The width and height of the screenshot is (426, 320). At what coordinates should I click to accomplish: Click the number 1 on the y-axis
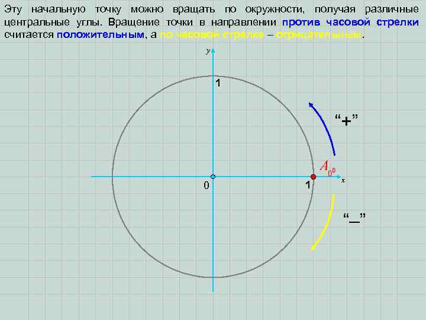pyautogui.click(x=218, y=84)
